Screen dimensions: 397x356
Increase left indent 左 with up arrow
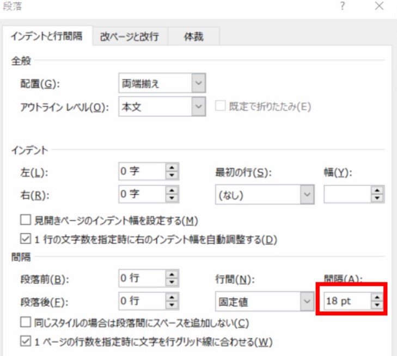click(x=172, y=168)
